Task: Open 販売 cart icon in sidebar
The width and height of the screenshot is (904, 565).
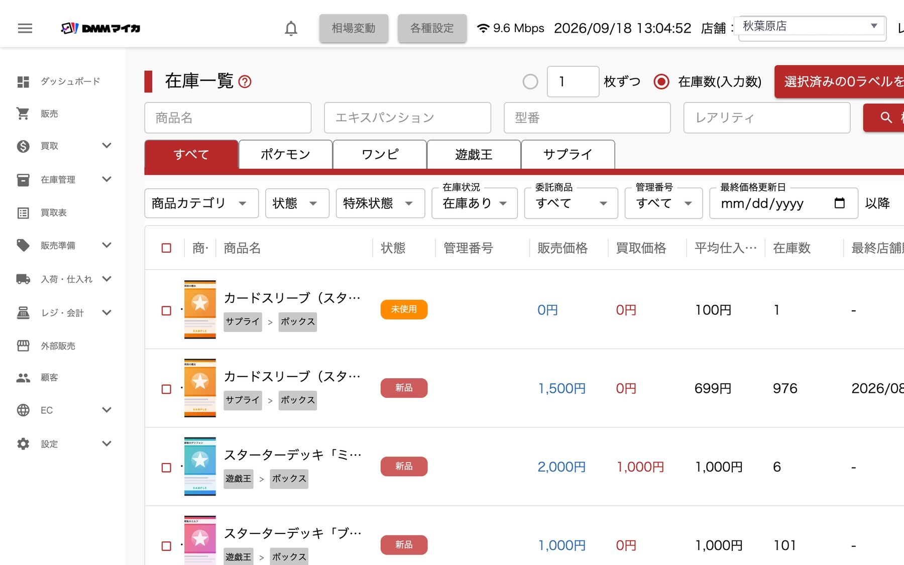Action: point(23,114)
